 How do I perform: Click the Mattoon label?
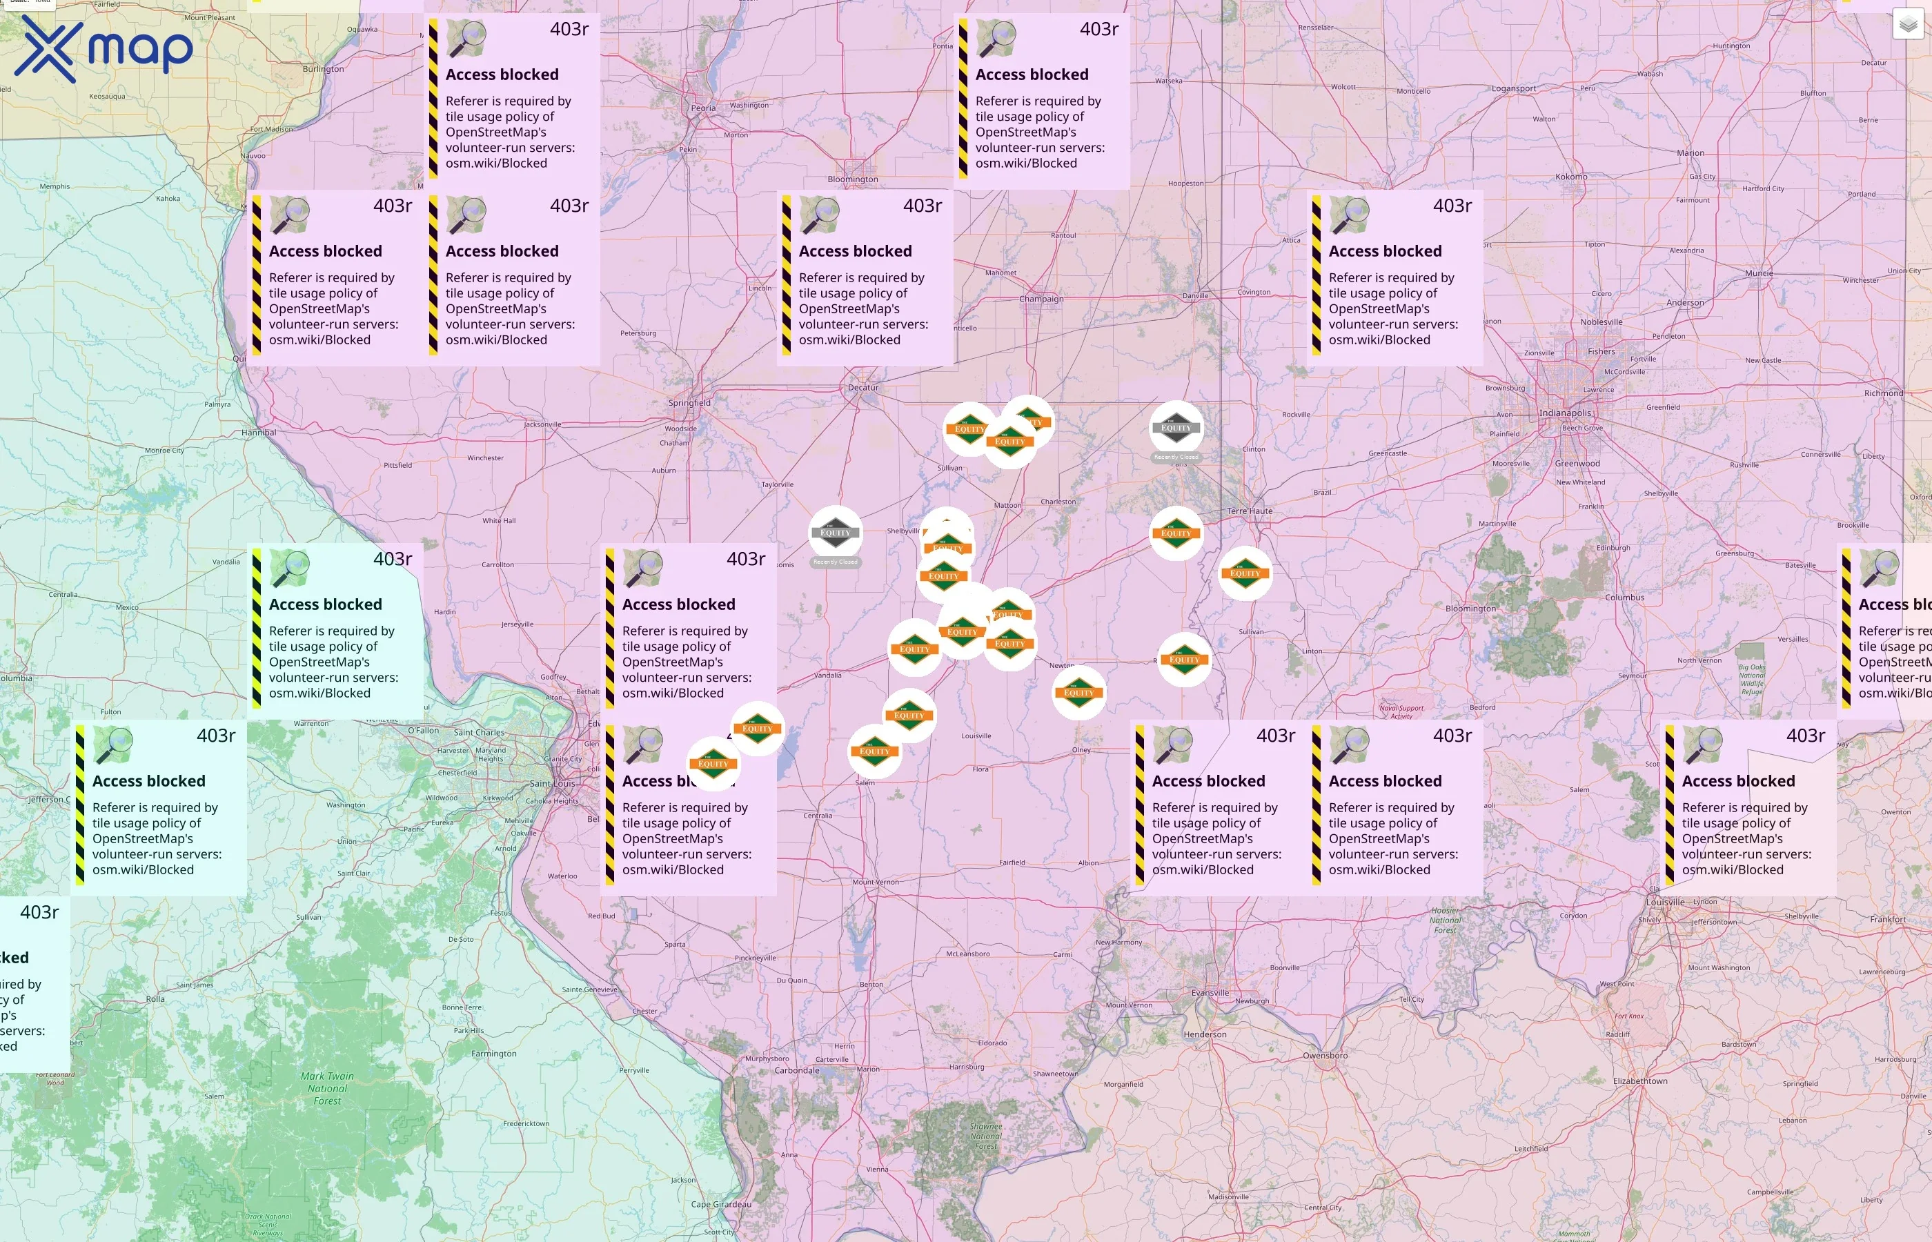pos(1007,505)
